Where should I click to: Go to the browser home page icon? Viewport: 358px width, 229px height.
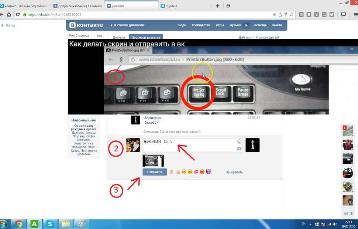[x=9, y=15]
